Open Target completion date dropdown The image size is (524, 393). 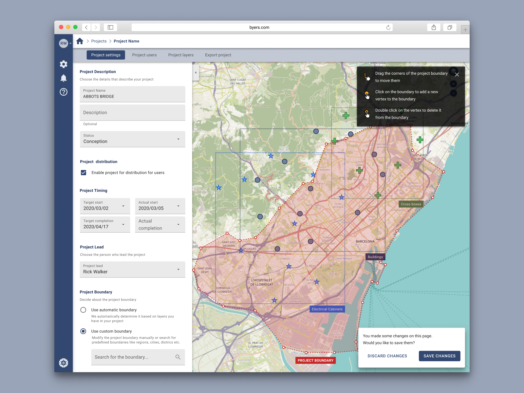pyautogui.click(x=105, y=224)
